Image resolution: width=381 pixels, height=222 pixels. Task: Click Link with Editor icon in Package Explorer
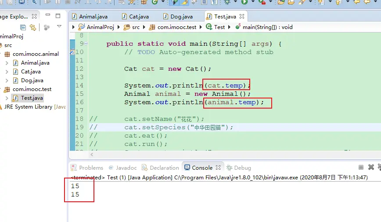pos(32,27)
